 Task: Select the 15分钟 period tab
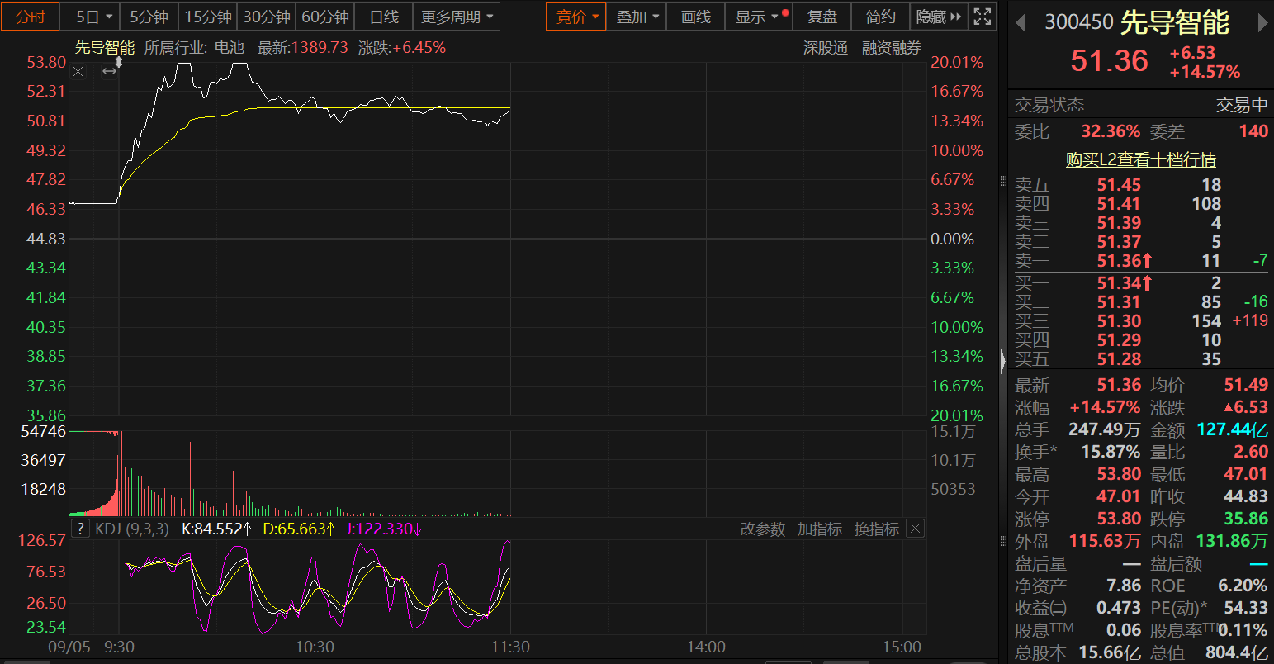click(207, 17)
